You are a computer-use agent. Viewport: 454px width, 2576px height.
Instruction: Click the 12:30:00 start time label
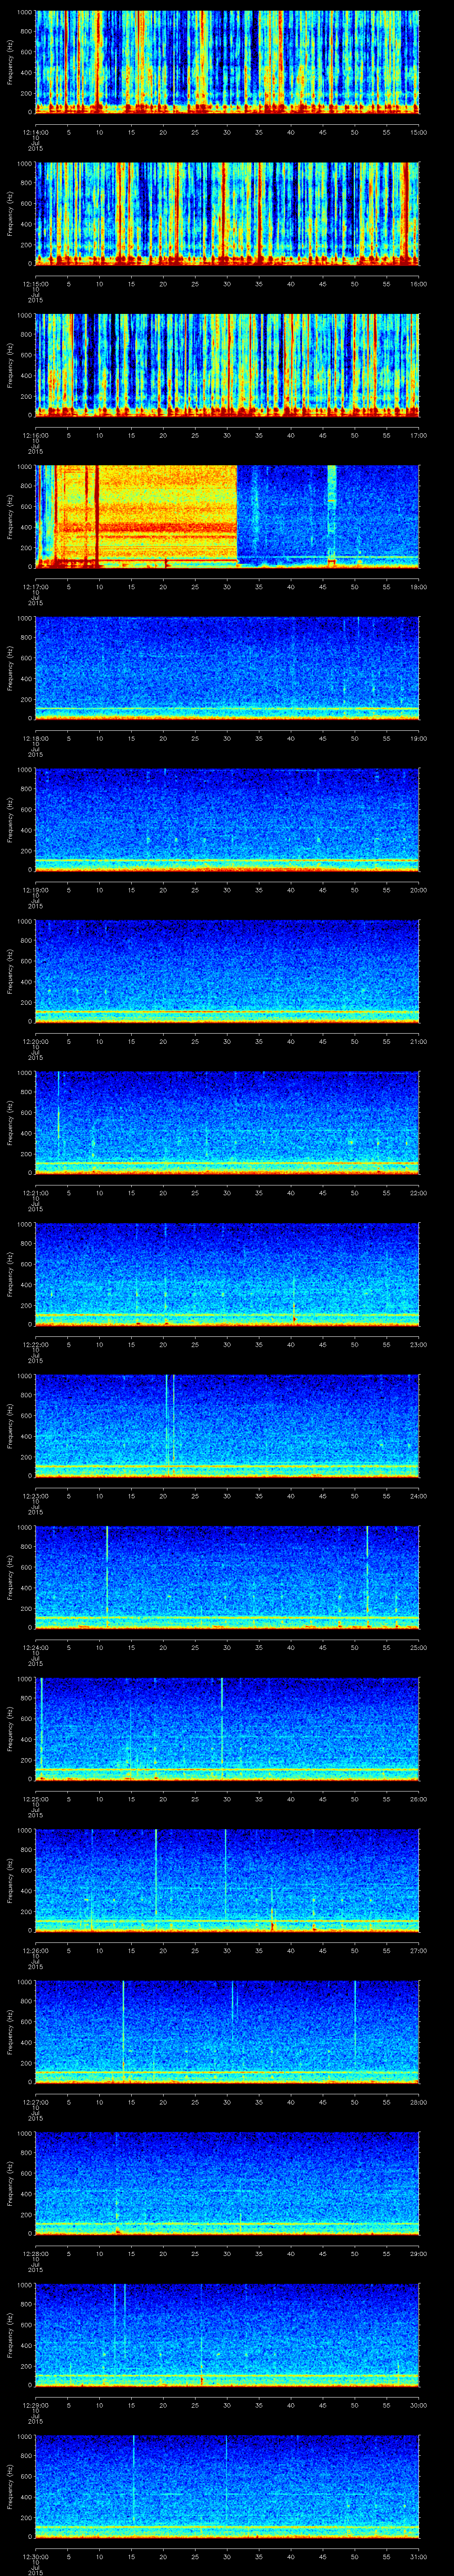pos(36,2556)
